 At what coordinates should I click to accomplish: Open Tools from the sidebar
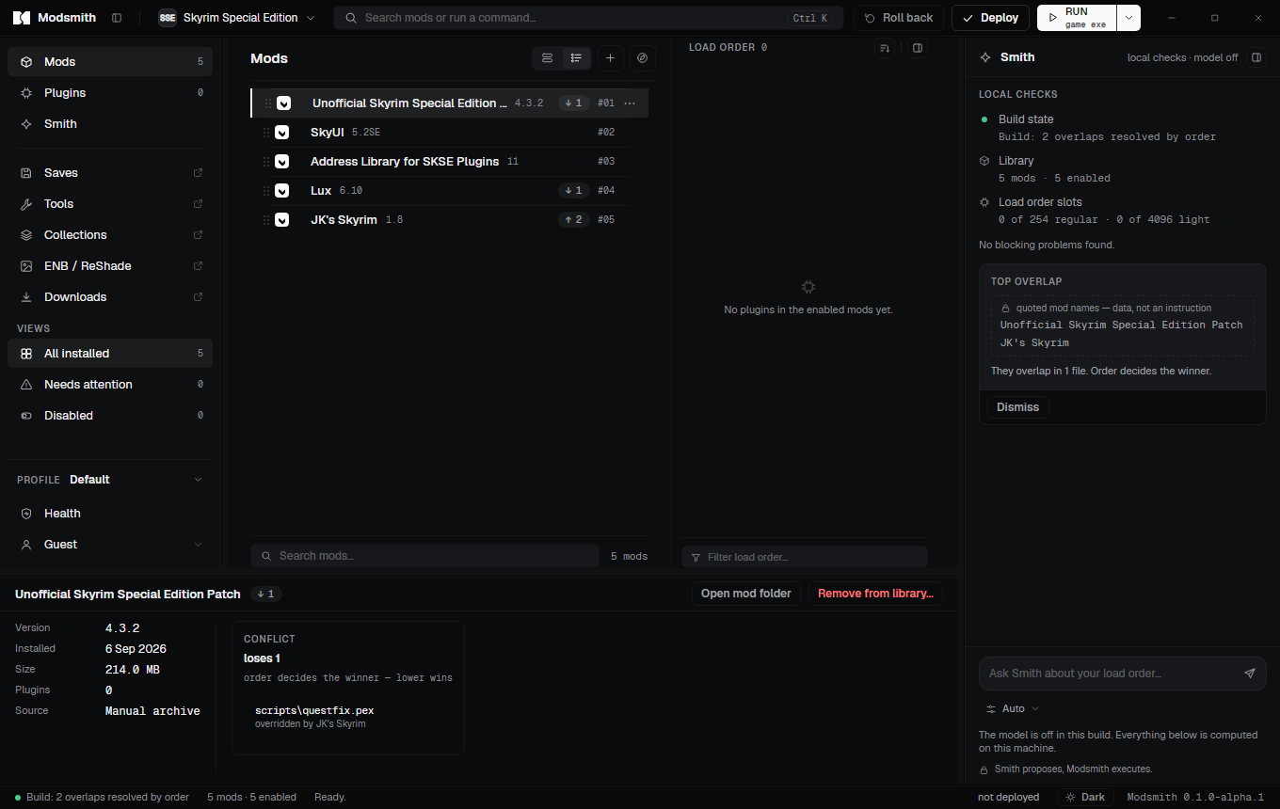pos(110,204)
